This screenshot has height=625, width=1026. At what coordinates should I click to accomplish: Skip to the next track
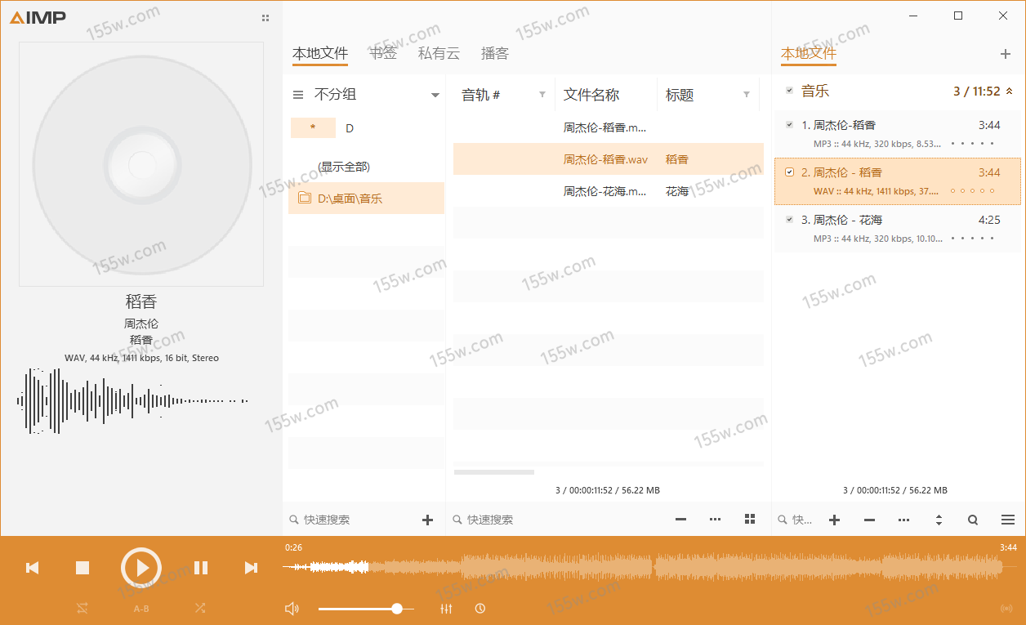(251, 568)
